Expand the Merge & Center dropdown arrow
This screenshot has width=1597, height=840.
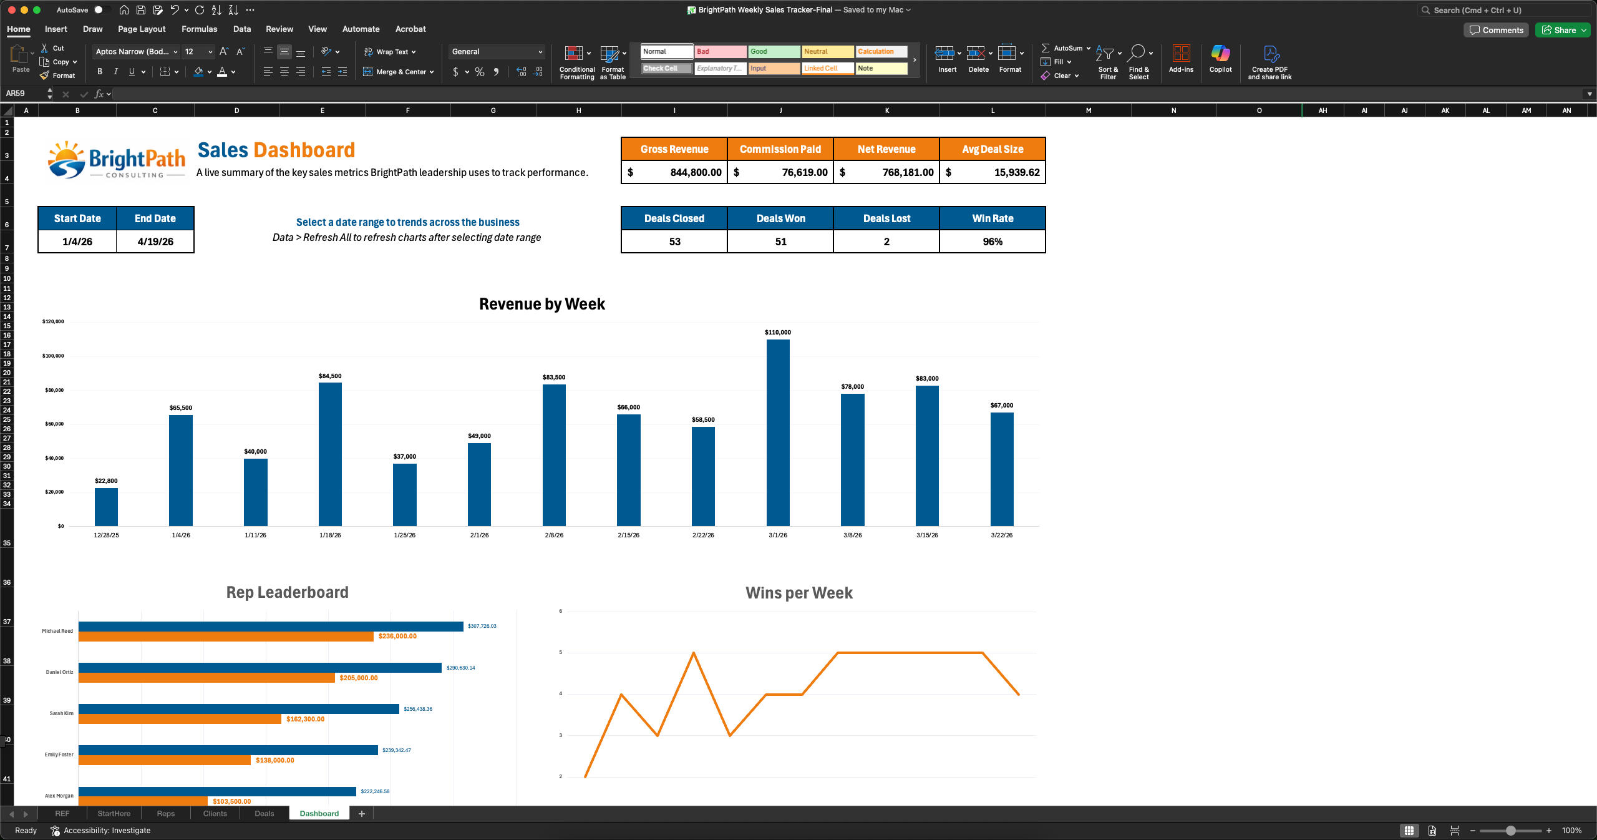pyautogui.click(x=432, y=72)
